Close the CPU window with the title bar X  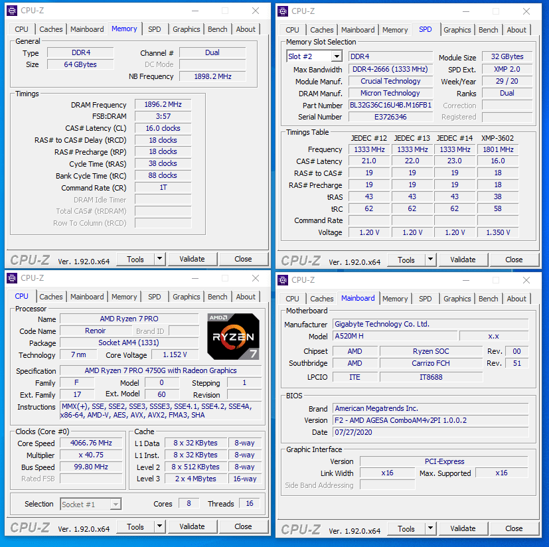point(256,278)
